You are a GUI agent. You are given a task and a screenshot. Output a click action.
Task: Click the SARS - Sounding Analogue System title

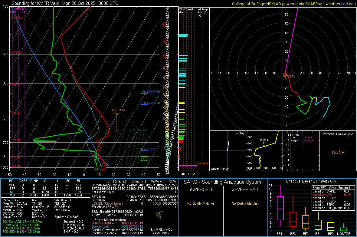point(223,182)
